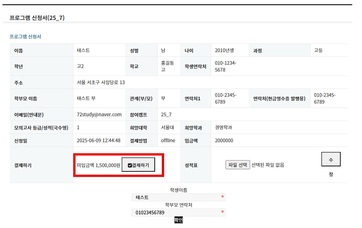Click the 신청일 date 2025-06-09 12:44:48
The image size is (362, 228).
coord(99,140)
